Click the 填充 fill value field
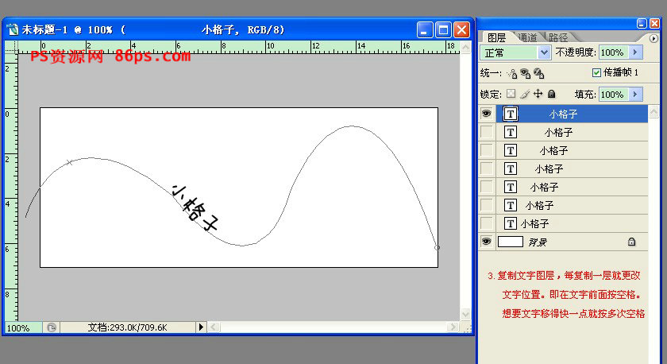Image resolution: width=667 pixels, height=364 pixels. tap(613, 94)
